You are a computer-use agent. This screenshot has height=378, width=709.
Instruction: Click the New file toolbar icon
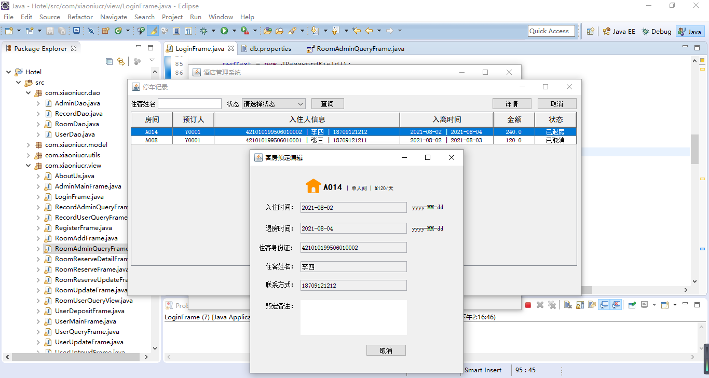pyautogui.click(x=9, y=31)
